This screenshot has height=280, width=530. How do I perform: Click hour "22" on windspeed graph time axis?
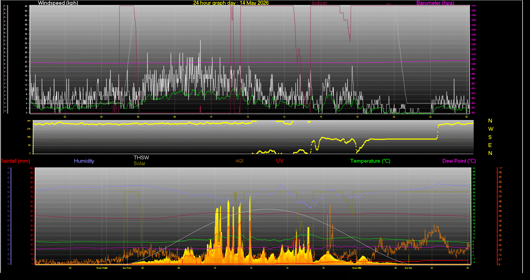click(430, 117)
